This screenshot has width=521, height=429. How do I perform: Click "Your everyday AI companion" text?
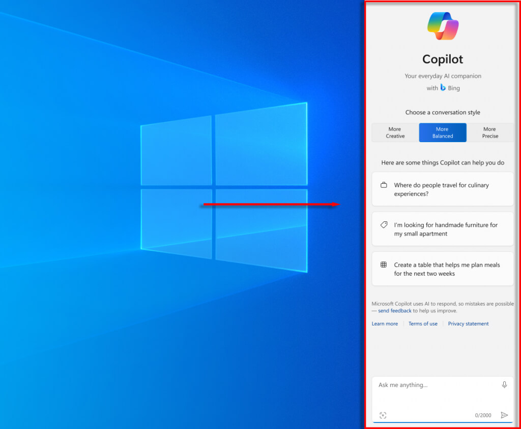tap(443, 76)
